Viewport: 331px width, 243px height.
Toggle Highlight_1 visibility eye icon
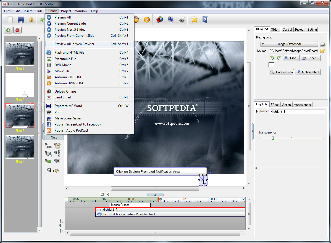[x=257, y=111]
